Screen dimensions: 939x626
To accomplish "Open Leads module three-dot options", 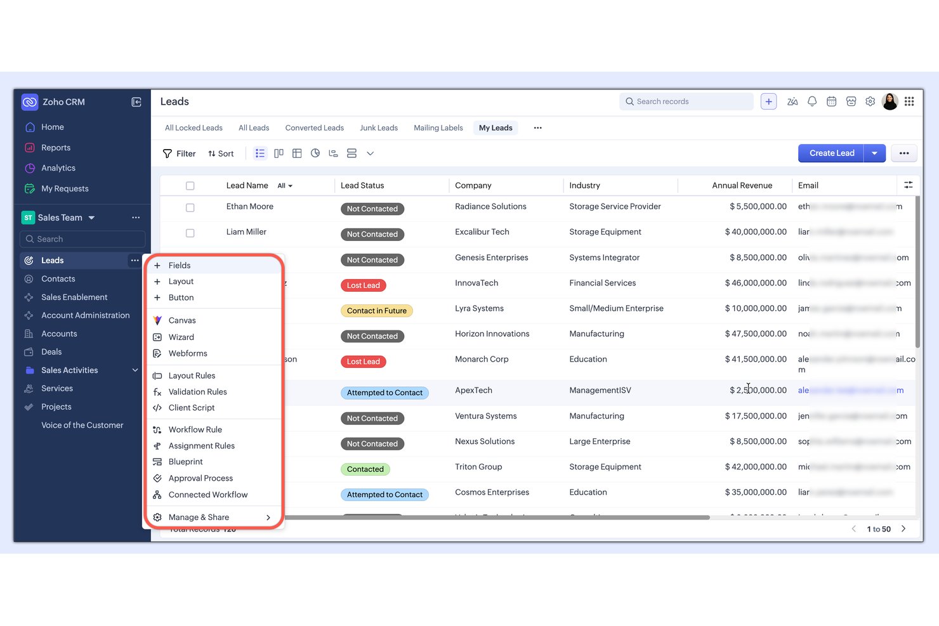I will coord(135,261).
